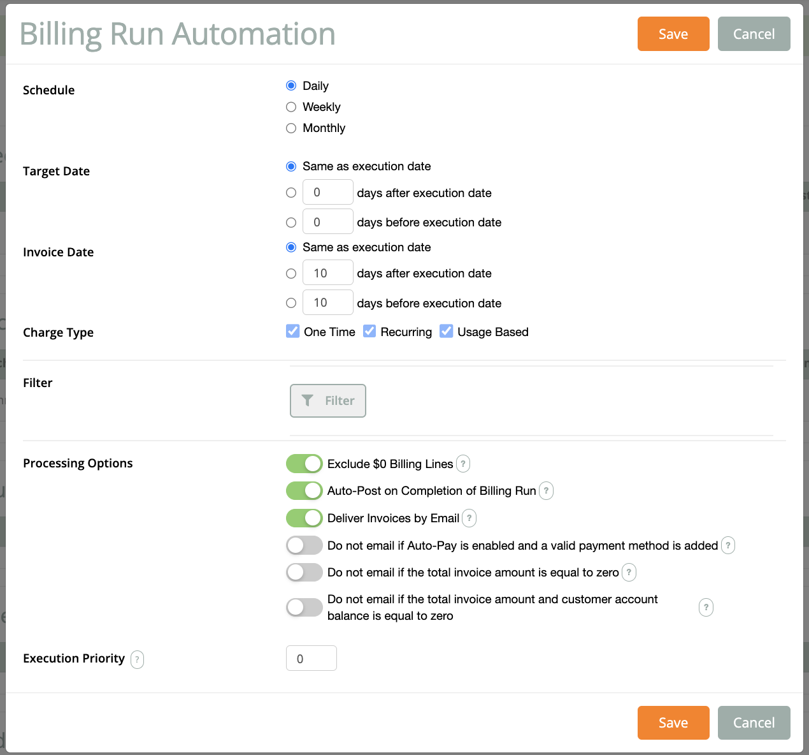Choose the Monthly schedule option
The width and height of the screenshot is (809, 755).
click(291, 128)
